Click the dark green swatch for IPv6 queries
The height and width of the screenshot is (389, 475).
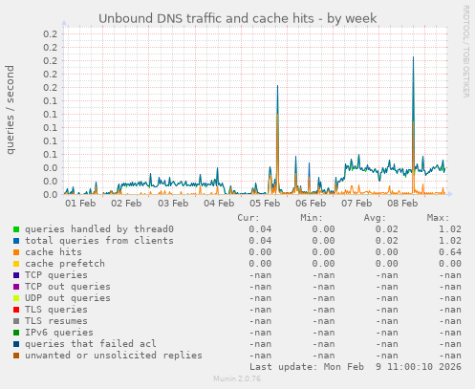tap(16, 333)
